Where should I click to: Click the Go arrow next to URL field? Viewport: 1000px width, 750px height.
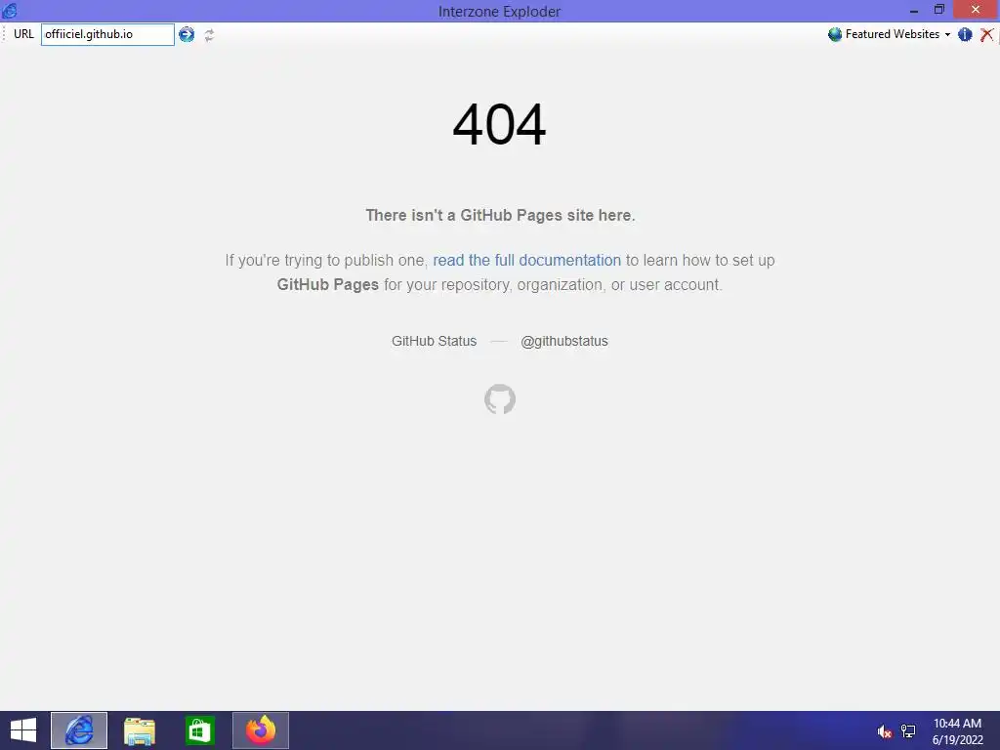pyautogui.click(x=187, y=34)
